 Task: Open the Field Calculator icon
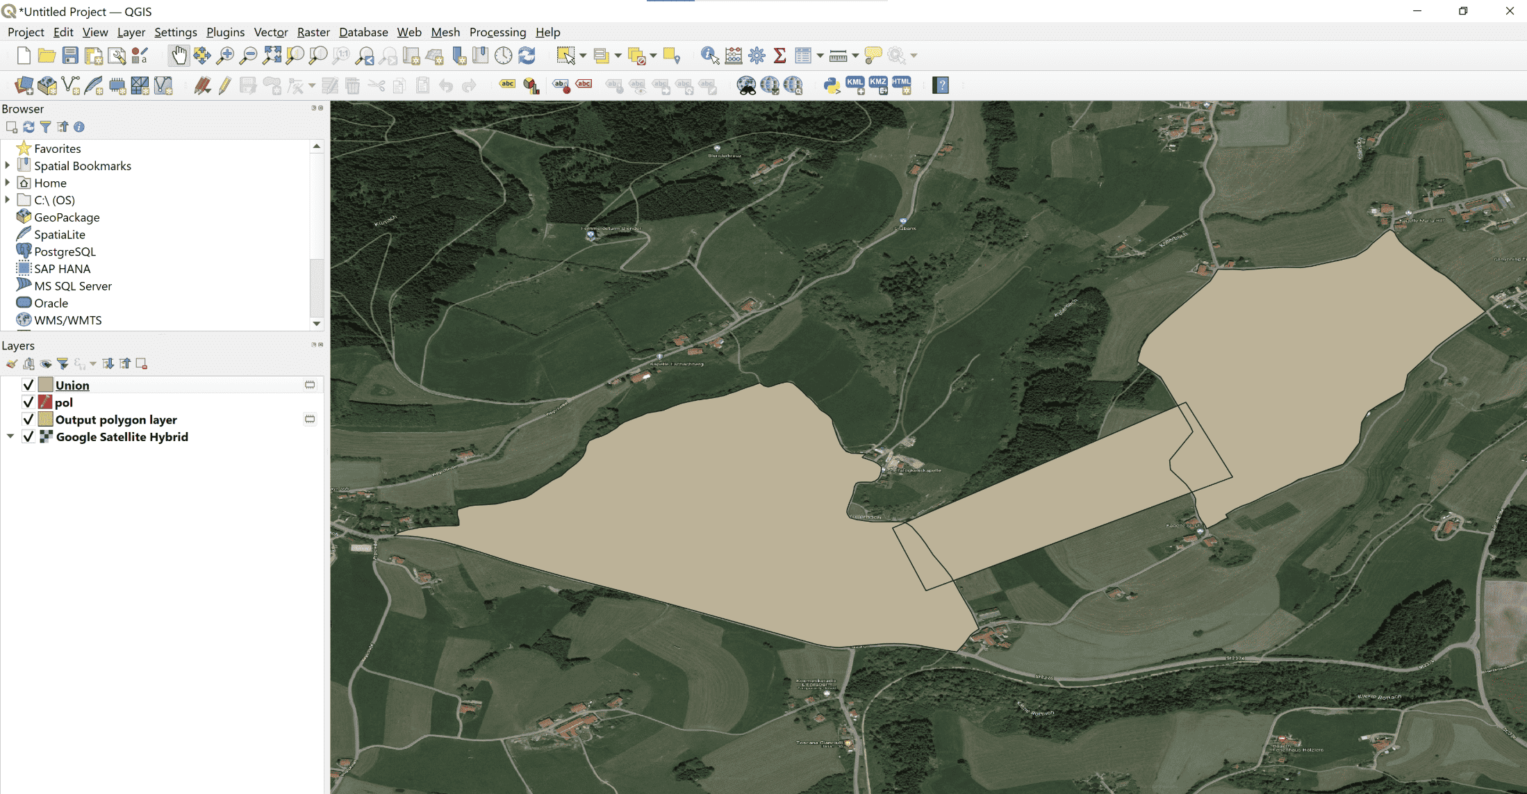click(x=734, y=56)
